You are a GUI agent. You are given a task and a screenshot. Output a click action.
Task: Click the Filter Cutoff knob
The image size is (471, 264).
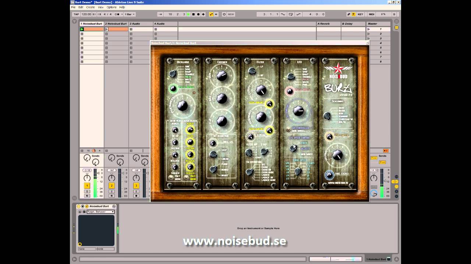point(261,90)
